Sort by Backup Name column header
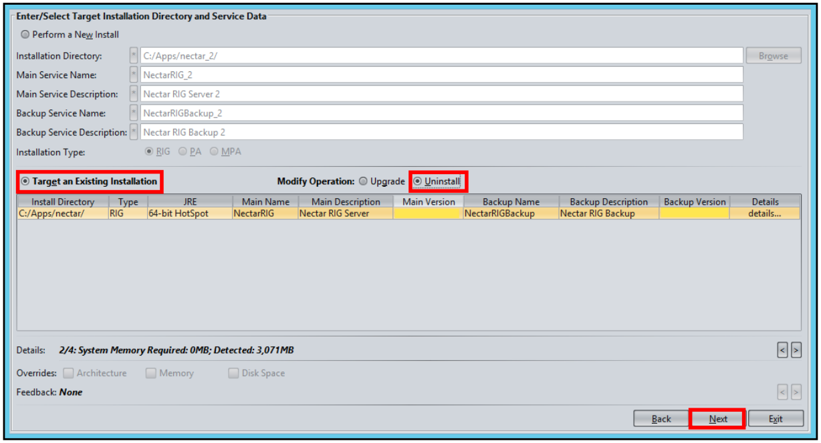Viewport: 821px width, 443px height. pyautogui.click(x=511, y=201)
